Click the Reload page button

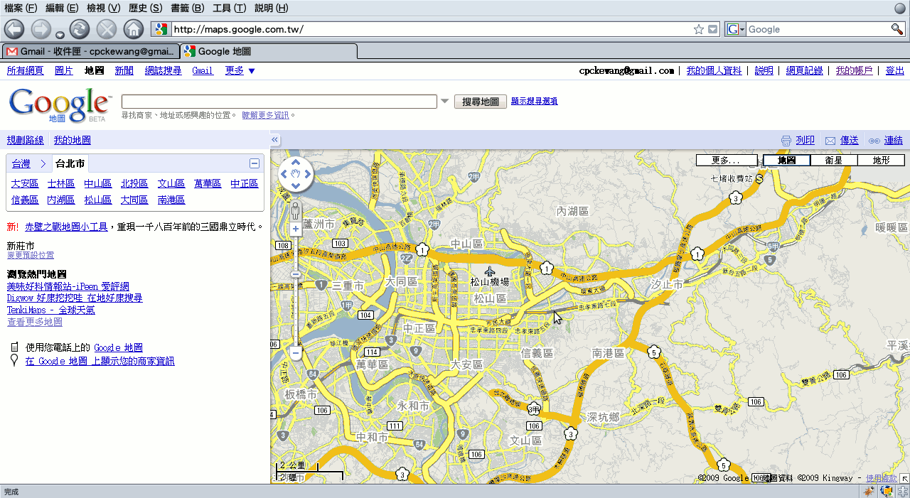(x=80, y=29)
